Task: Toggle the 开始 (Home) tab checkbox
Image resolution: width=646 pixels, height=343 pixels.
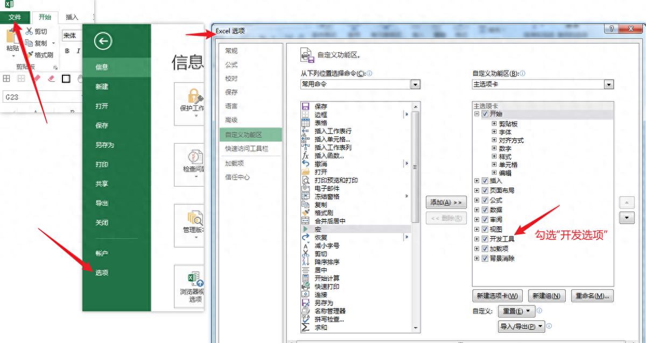Action: click(x=485, y=114)
